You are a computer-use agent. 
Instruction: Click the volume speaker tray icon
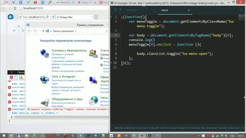click(x=226, y=136)
